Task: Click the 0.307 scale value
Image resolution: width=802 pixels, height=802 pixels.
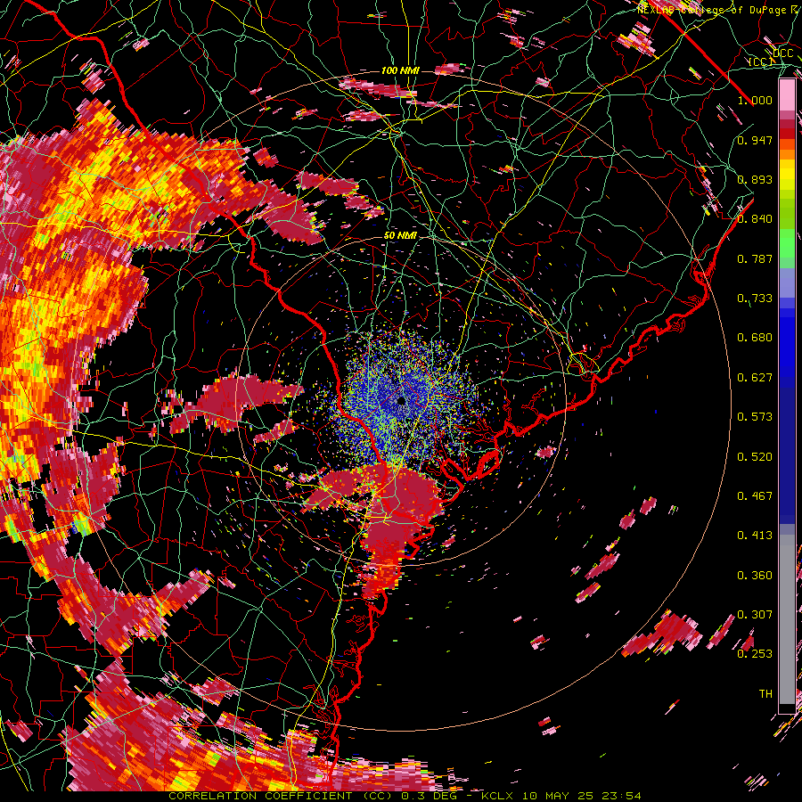Action: [755, 614]
